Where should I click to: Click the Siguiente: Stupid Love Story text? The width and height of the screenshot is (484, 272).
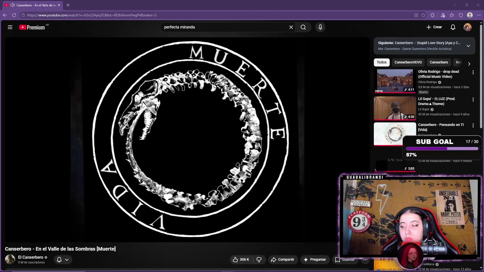(x=419, y=43)
